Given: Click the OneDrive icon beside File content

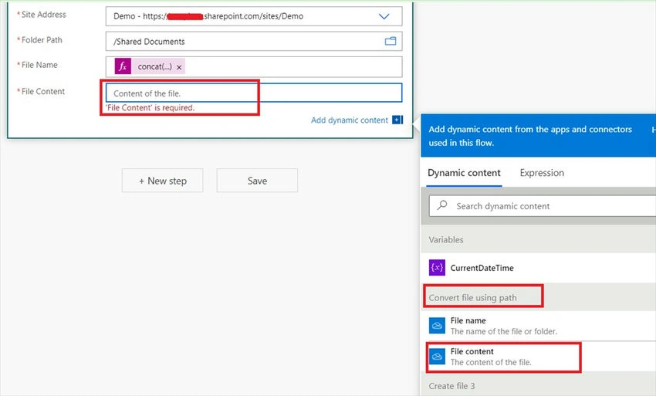Looking at the screenshot, I should (x=437, y=357).
